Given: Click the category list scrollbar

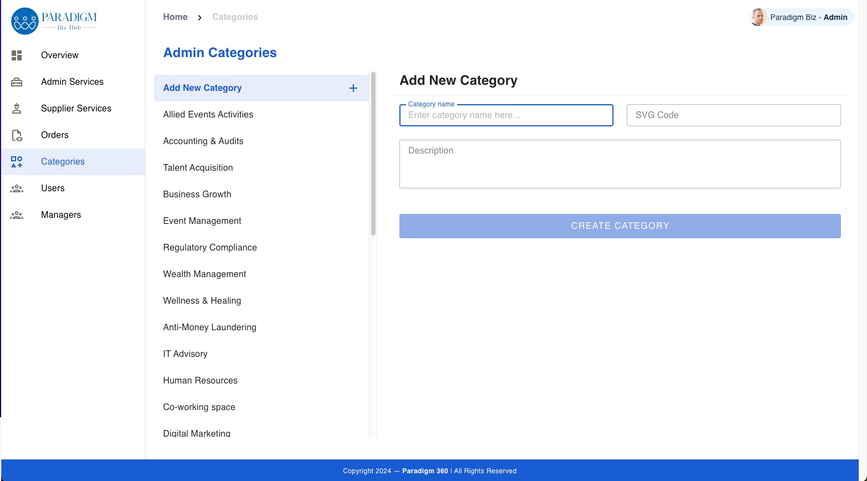Looking at the screenshot, I should click(x=373, y=154).
